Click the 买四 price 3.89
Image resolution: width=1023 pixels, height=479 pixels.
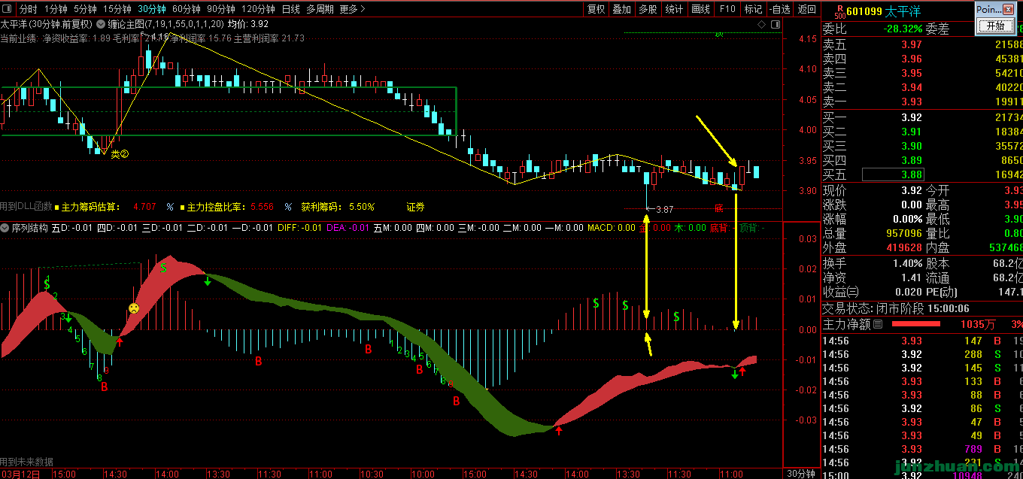(911, 160)
